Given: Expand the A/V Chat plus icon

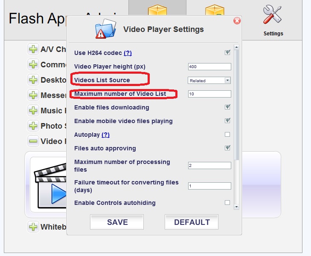Looking at the screenshot, I should pyautogui.click(x=33, y=49).
